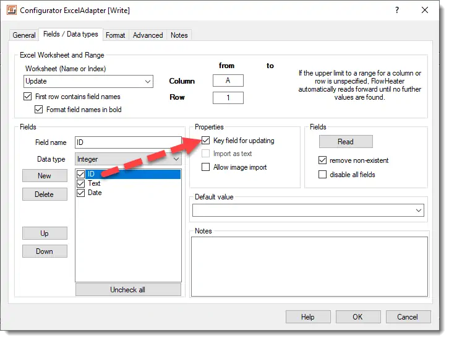Move field Up in the list
This screenshot has height=340, width=449.
pyautogui.click(x=45, y=233)
